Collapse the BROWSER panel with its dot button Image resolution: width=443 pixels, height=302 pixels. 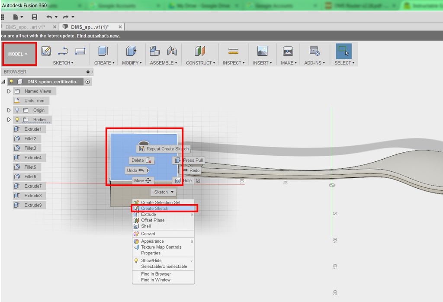pyautogui.click(x=88, y=72)
